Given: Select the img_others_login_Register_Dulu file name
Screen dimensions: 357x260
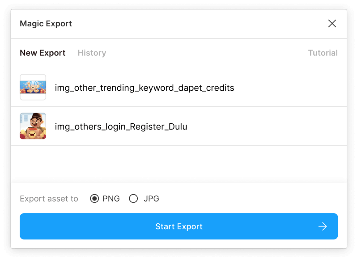Looking at the screenshot, I should click(x=121, y=126).
